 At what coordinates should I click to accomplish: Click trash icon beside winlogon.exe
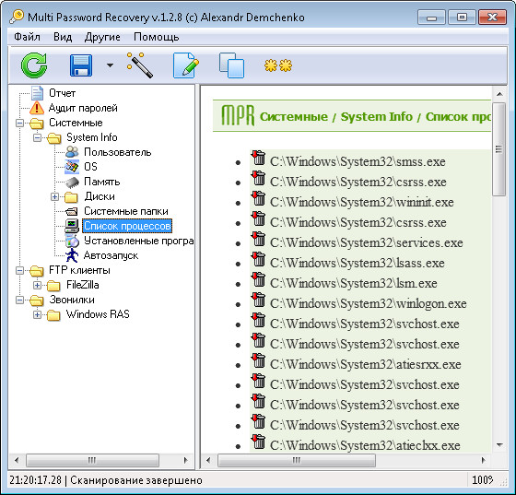coord(258,300)
